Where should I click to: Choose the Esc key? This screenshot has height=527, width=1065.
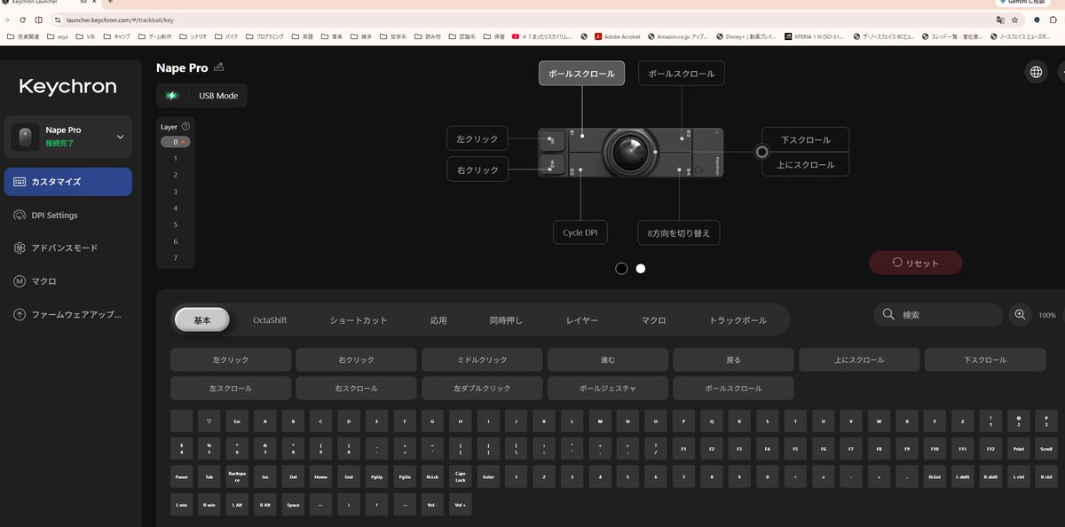(x=237, y=421)
